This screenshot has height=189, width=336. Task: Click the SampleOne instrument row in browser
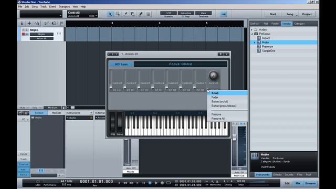tap(283, 51)
